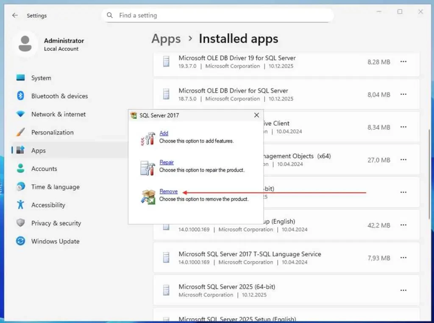Go to Network & internet settings
This screenshot has width=434, height=323.
[58, 114]
